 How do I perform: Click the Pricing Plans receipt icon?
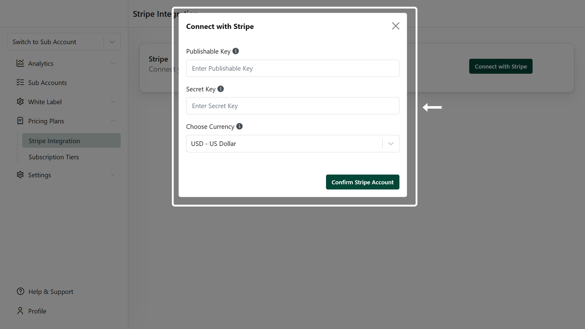(20, 121)
